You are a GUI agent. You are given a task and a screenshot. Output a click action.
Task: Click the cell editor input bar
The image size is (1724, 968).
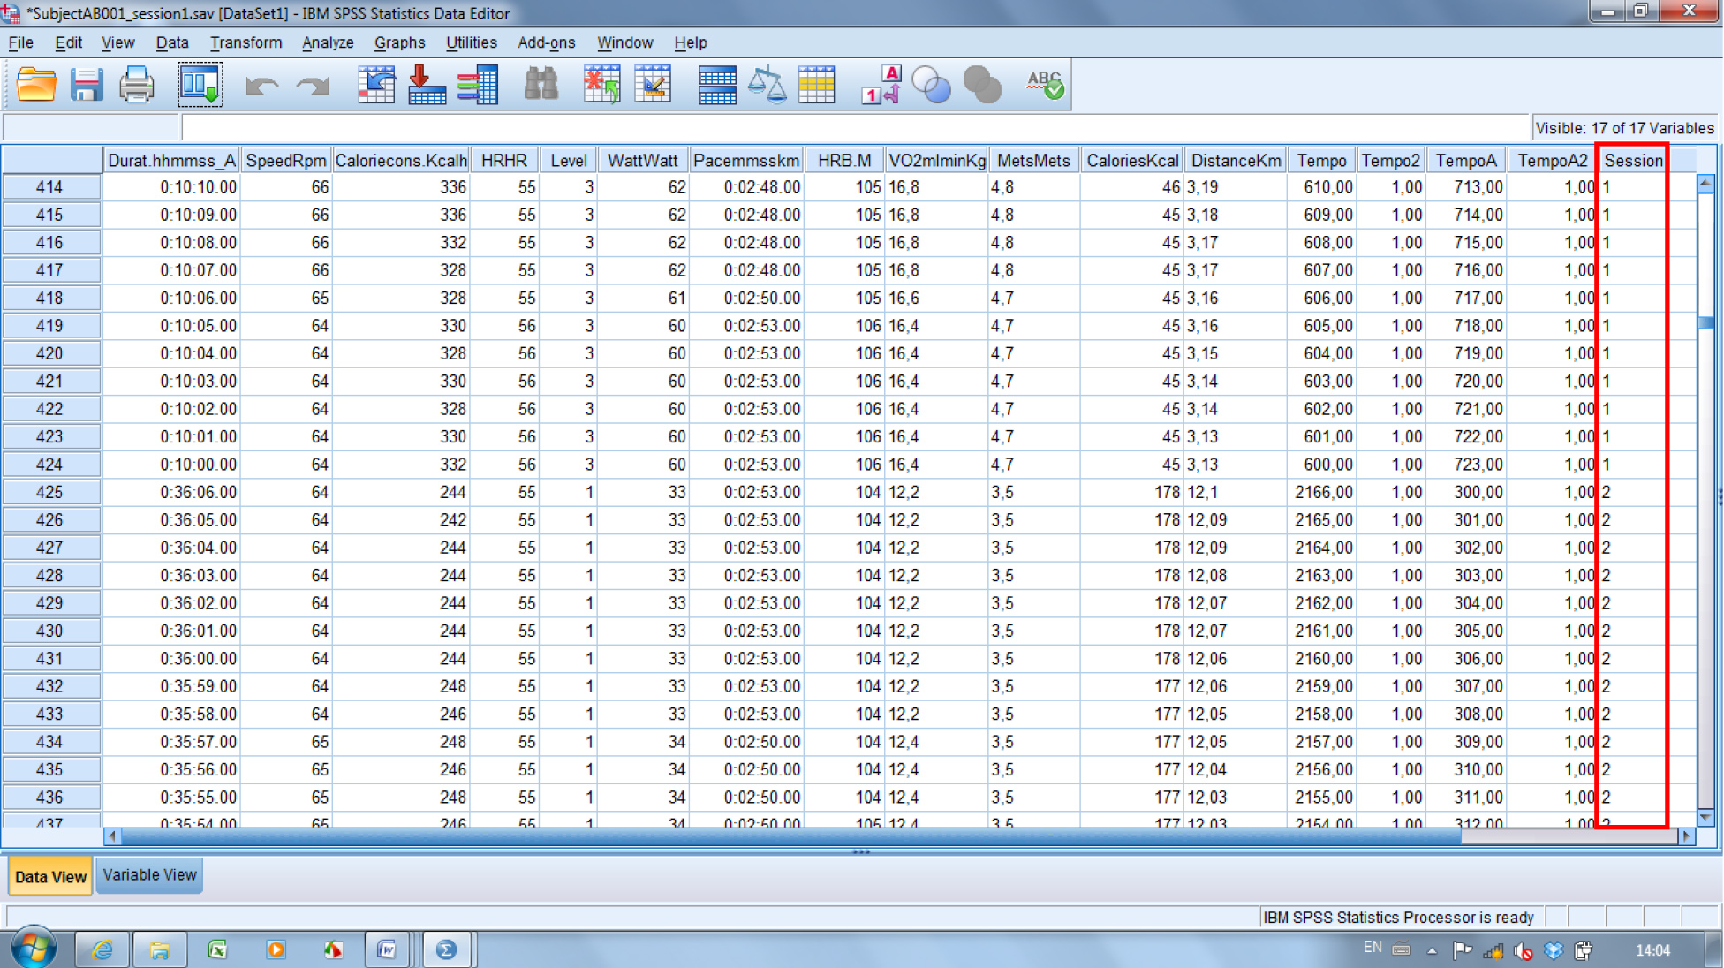pyautogui.click(x=848, y=128)
